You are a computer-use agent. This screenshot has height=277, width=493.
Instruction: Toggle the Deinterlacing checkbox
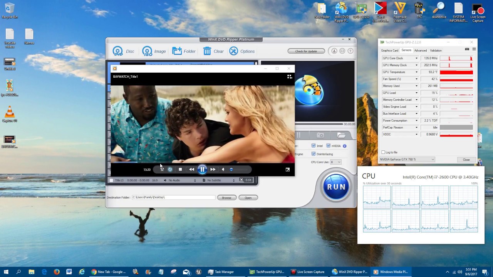(x=314, y=154)
